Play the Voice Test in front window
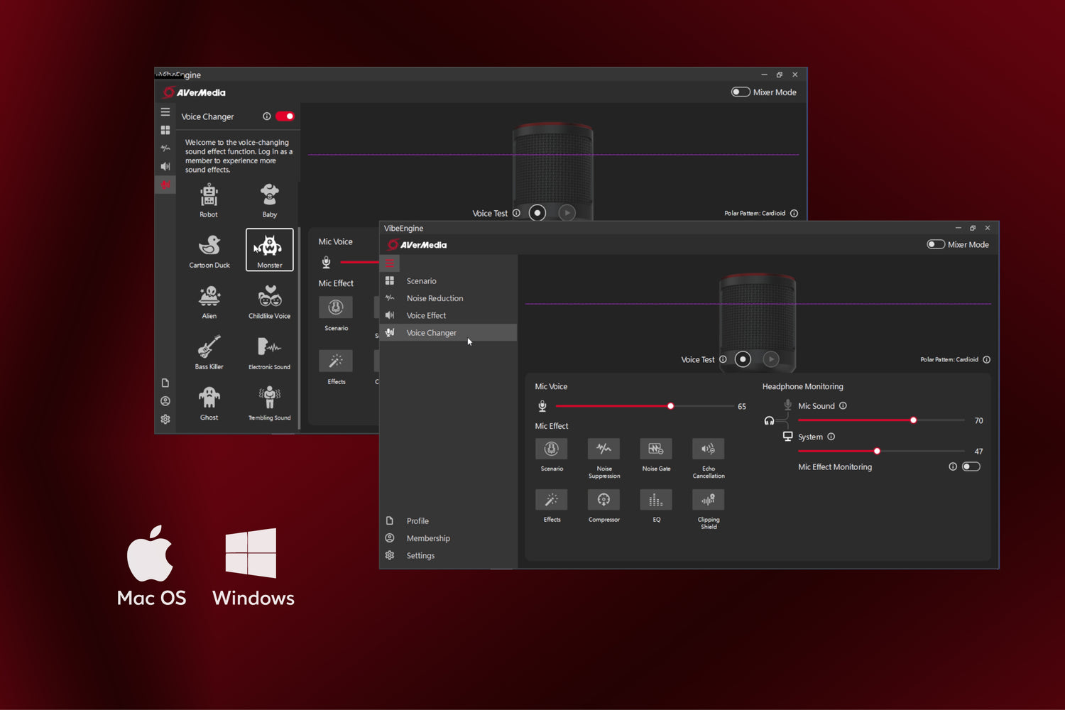The image size is (1065, 710). click(x=771, y=359)
